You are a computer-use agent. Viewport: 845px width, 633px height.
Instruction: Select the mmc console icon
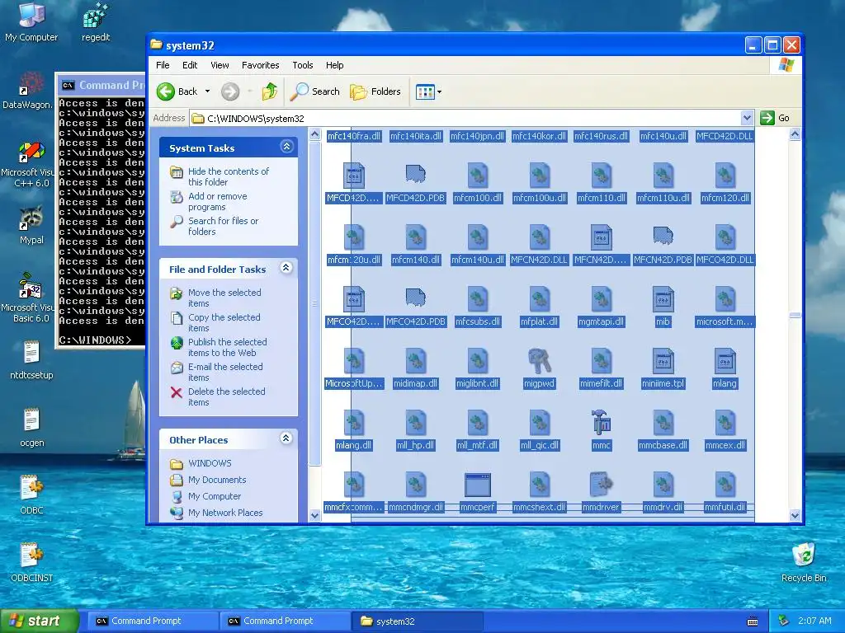[602, 423]
